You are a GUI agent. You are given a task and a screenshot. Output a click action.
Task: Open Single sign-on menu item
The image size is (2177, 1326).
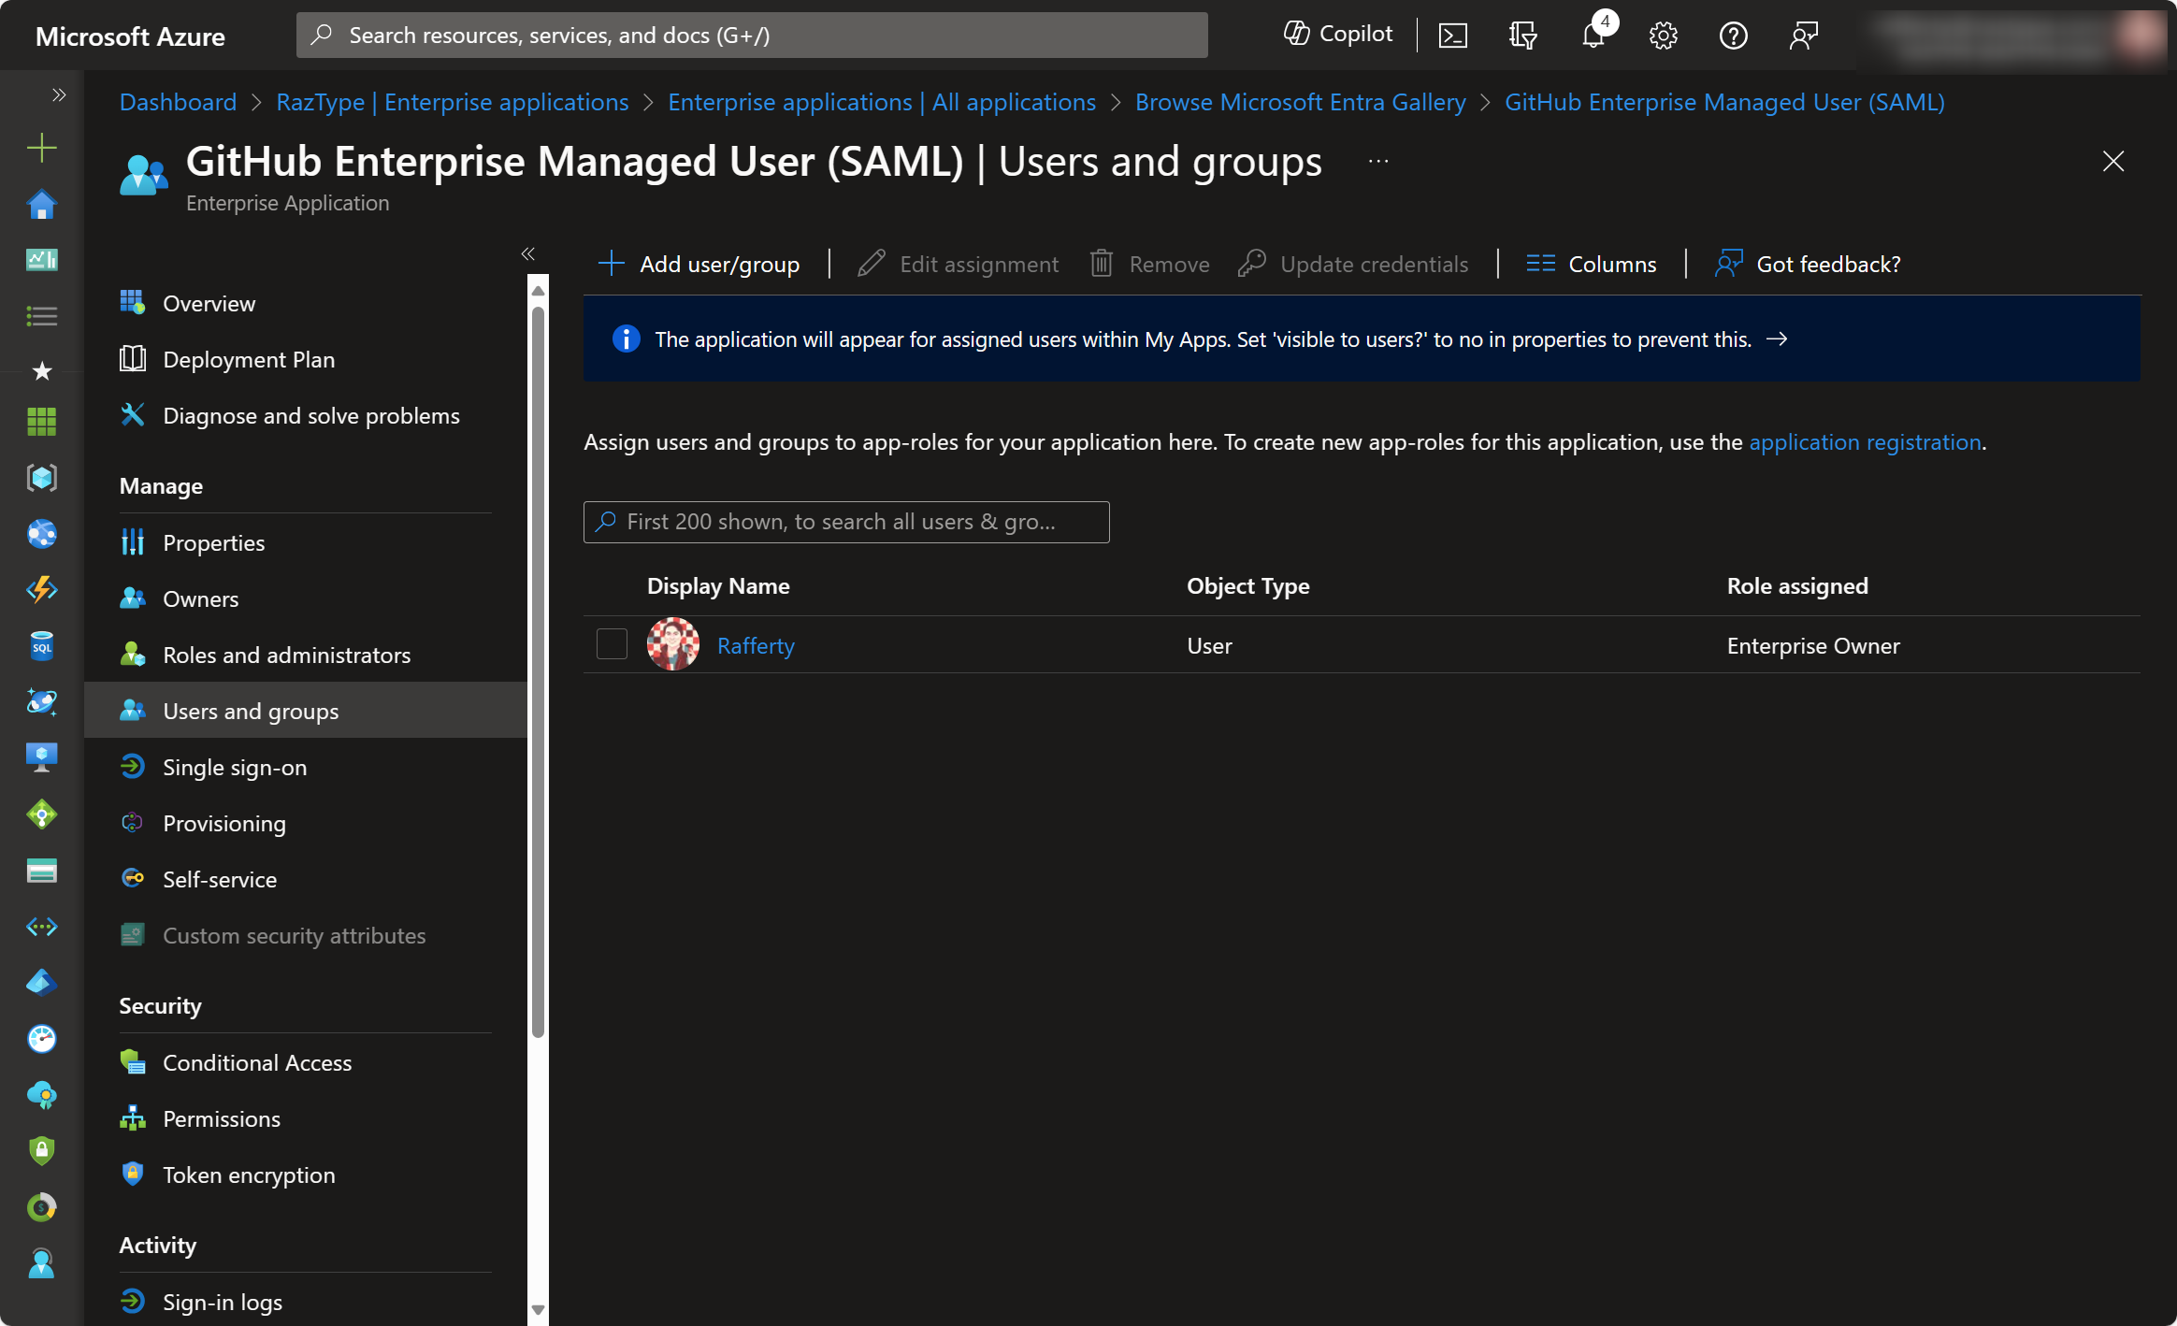click(x=234, y=767)
